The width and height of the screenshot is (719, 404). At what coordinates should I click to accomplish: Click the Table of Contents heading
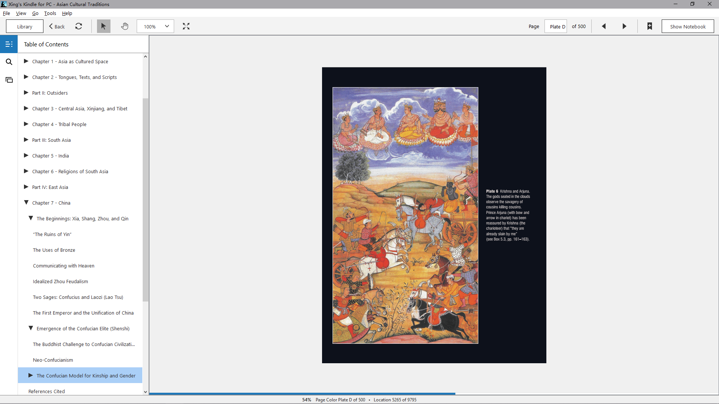pos(46,44)
